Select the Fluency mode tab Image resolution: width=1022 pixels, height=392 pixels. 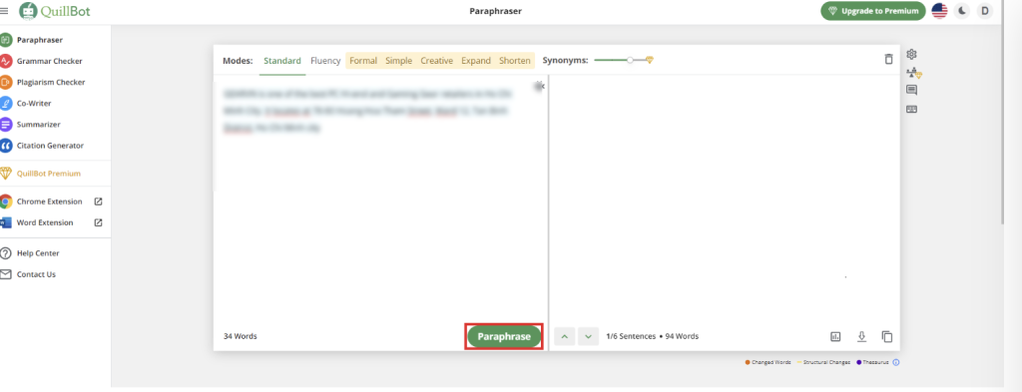click(325, 61)
